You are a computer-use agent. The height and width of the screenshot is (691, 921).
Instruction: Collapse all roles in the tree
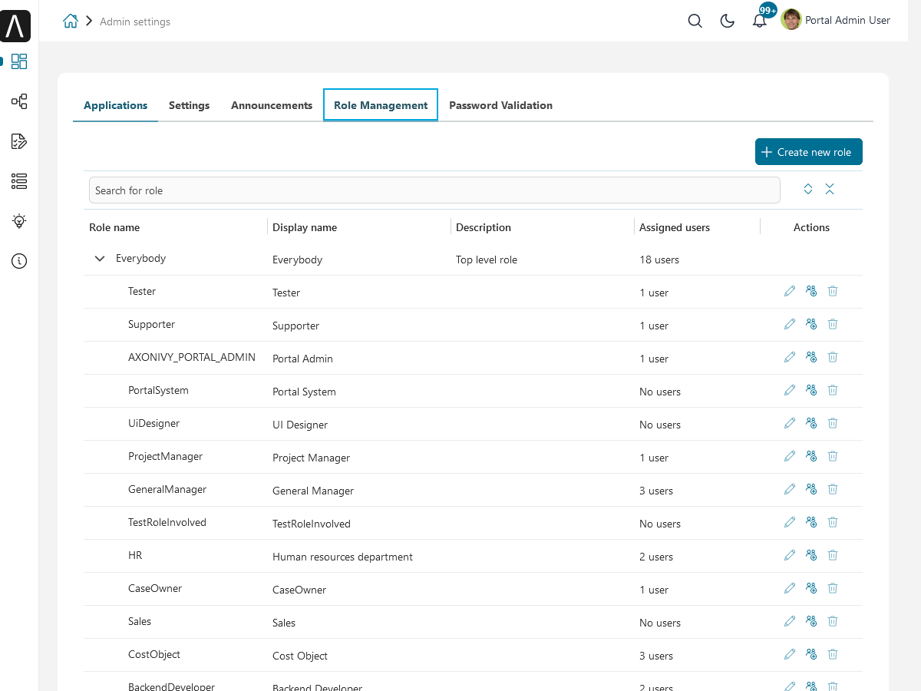[830, 190]
